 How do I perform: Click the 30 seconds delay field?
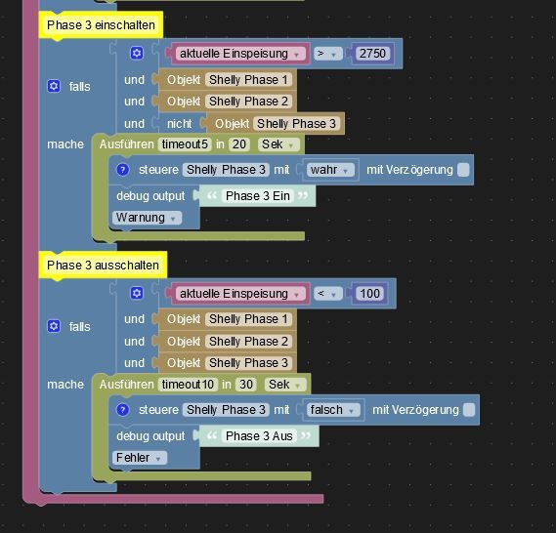(246, 385)
